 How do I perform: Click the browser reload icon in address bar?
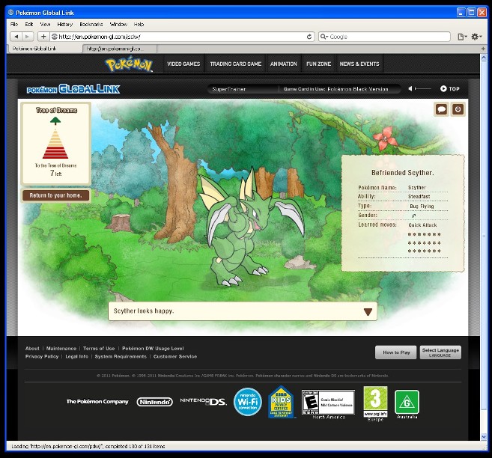[x=309, y=36]
